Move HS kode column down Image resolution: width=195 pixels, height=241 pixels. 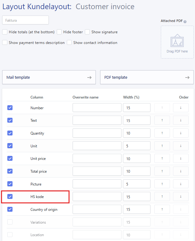(181, 197)
